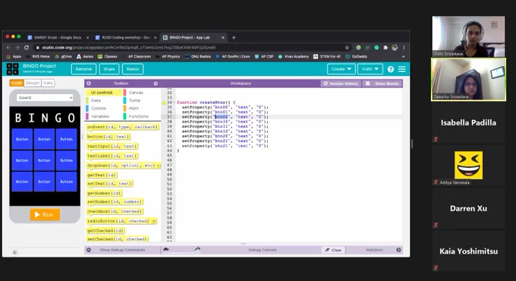The image size is (516, 281).
Task: Select the BINGO Project App Lab tab
Action: pyautogui.click(x=193, y=37)
